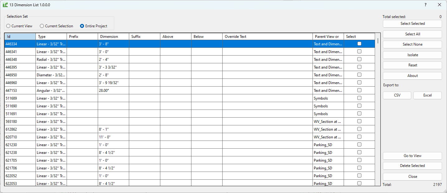The image size is (447, 193).
Task: Click the Select All button
Action: point(412,34)
